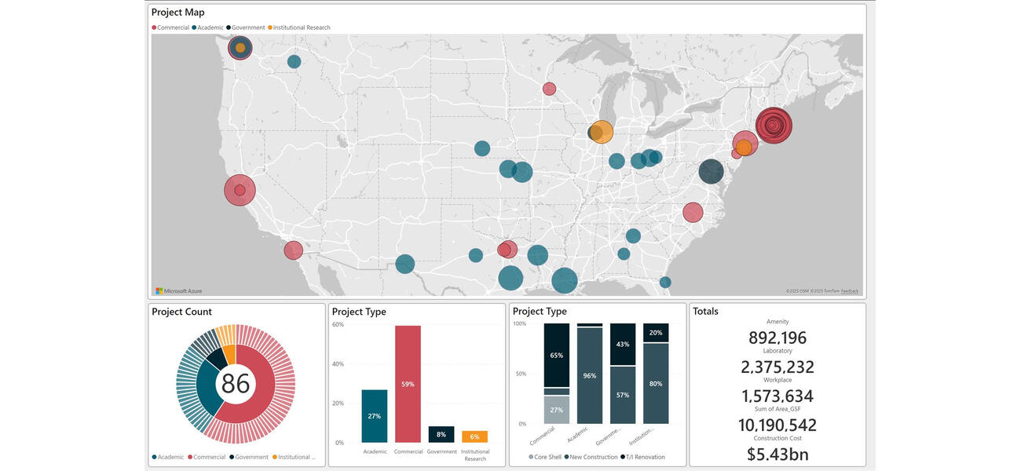Screen dimensions: 1021x471
Task: Select the 65% segment in the Commercial column
Action: (x=556, y=355)
